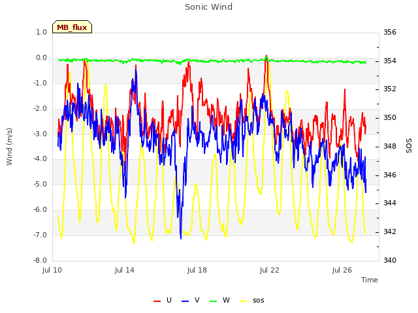Select the Jul 14 x-axis tick label
The width and height of the screenshot is (418, 313).
(x=125, y=270)
